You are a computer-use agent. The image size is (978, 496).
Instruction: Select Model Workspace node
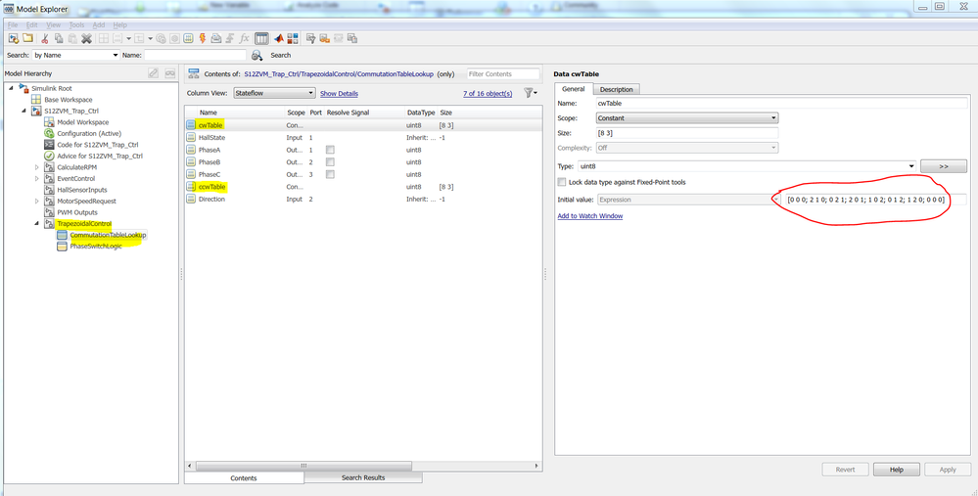point(82,122)
